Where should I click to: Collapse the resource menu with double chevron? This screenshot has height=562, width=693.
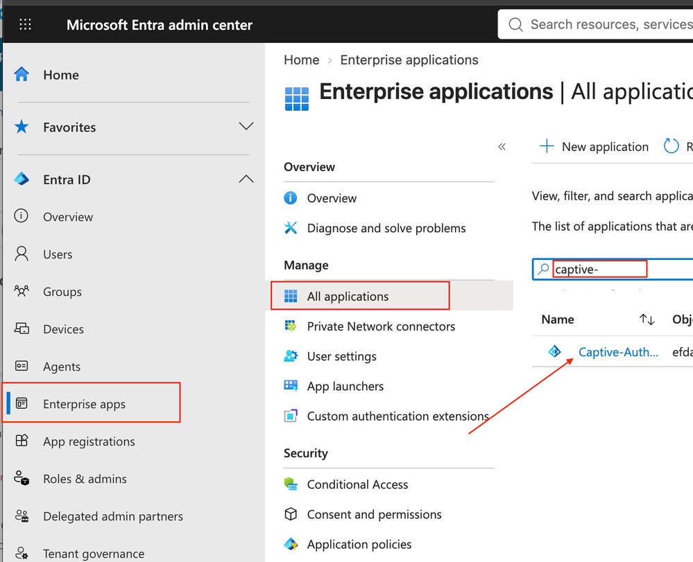pyautogui.click(x=502, y=147)
